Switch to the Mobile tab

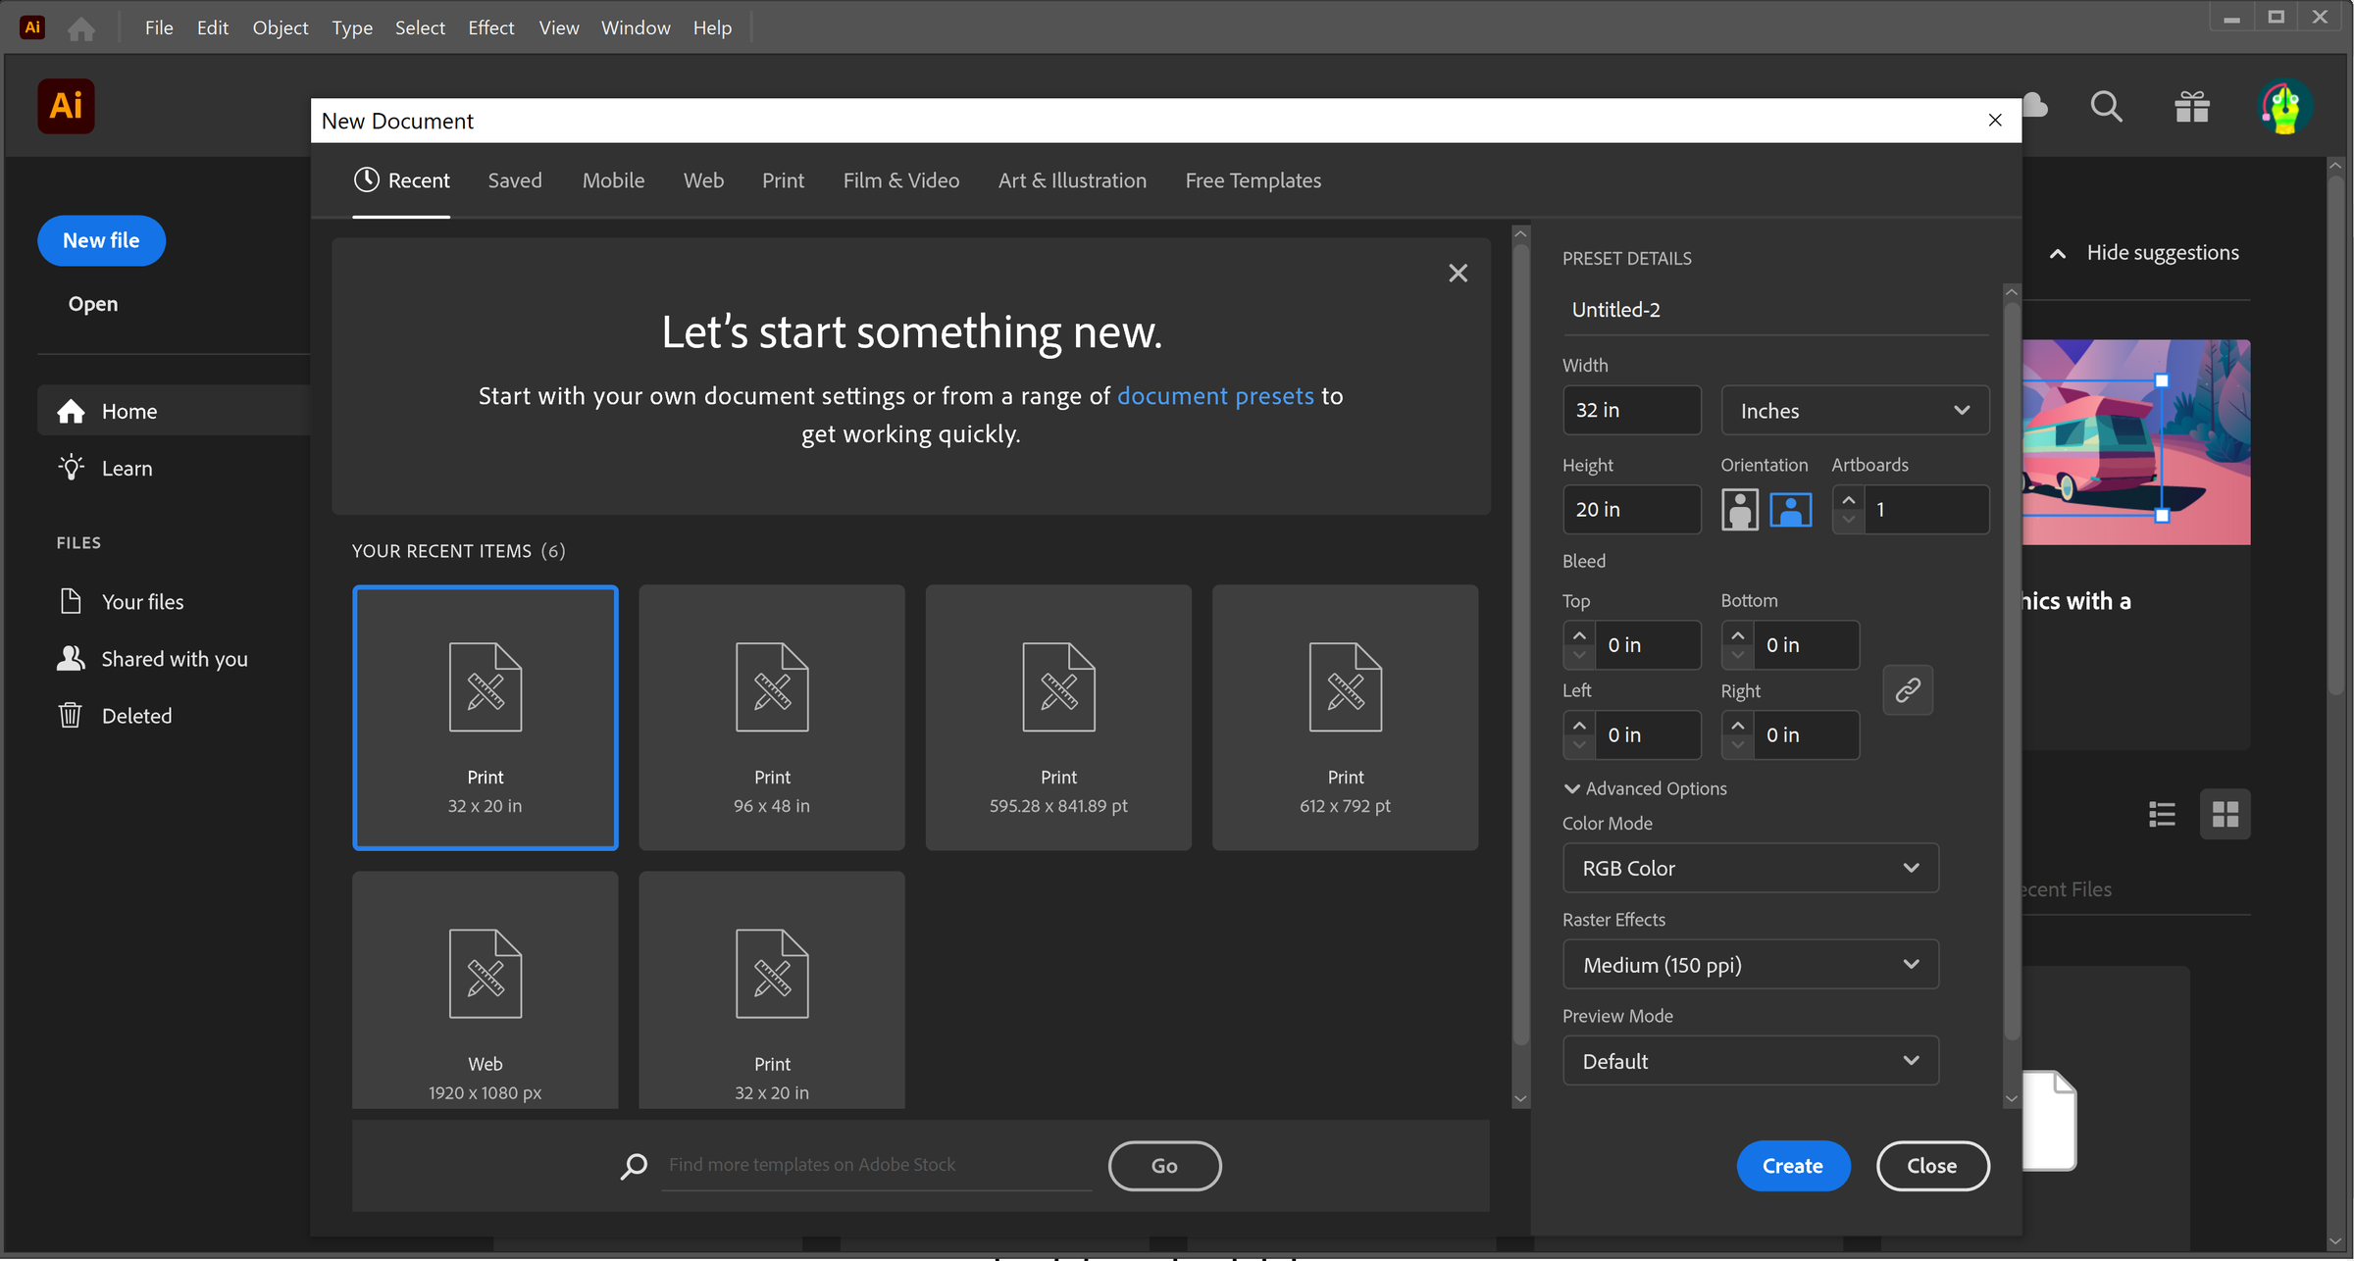point(613,180)
